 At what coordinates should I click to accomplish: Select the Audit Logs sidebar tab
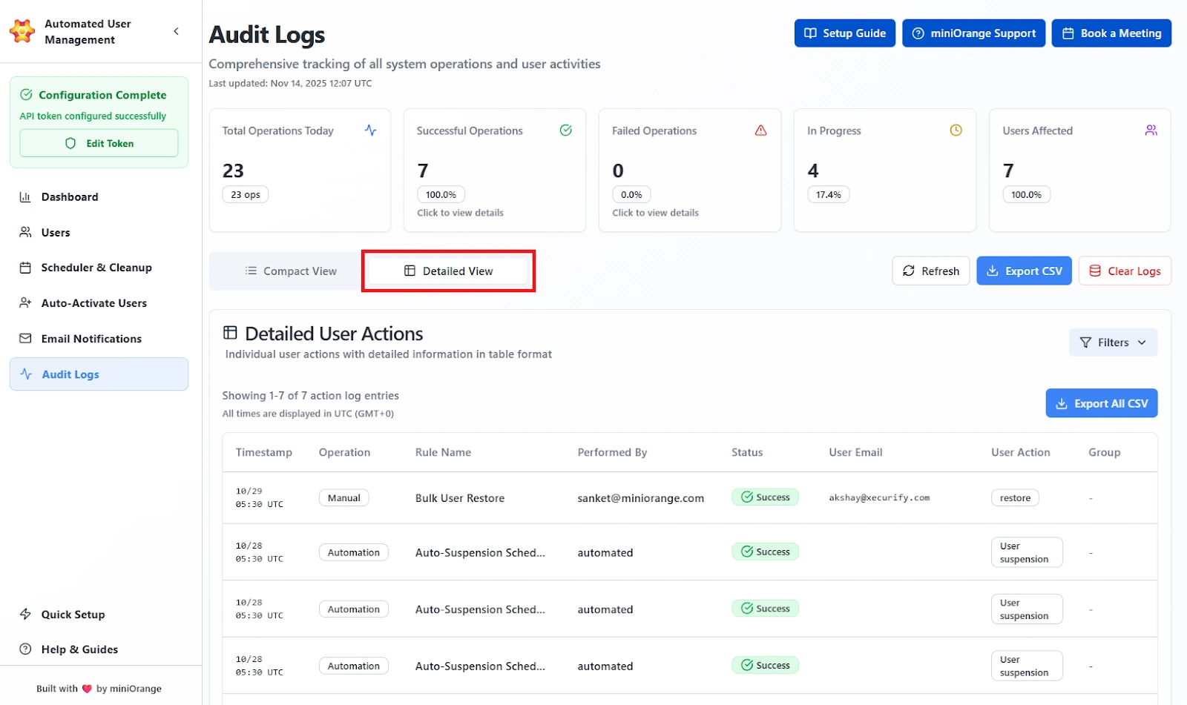[70, 374]
